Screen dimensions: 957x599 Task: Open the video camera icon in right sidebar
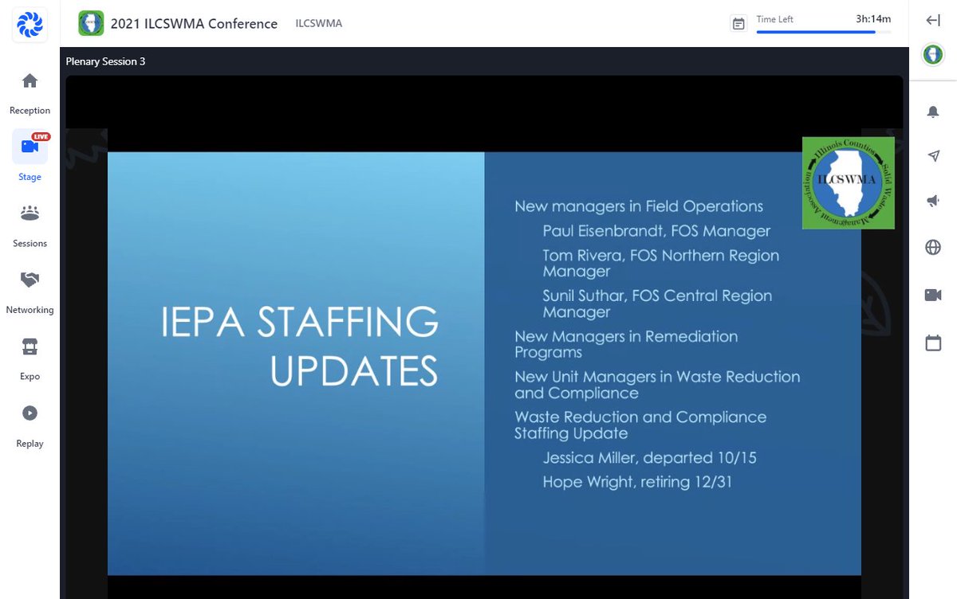pos(933,296)
